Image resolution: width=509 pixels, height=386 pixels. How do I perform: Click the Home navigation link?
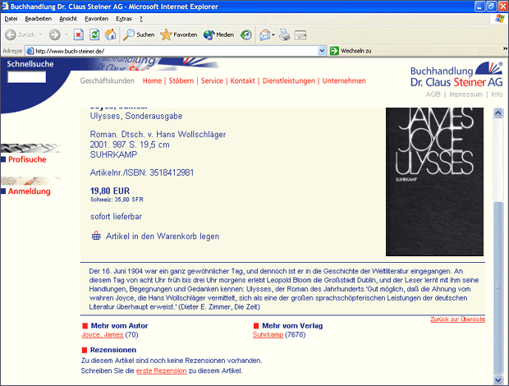[x=152, y=80]
